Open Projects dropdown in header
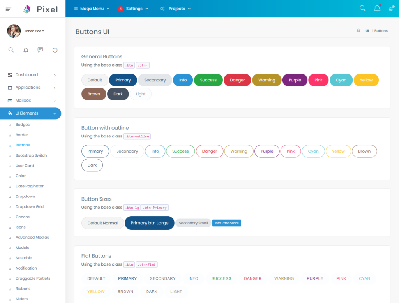 (x=176, y=9)
